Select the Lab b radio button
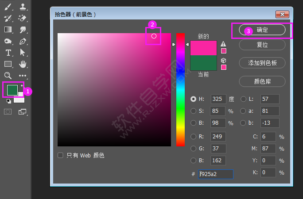Viewport: 303px width, 199px height. tap(243, 123)
